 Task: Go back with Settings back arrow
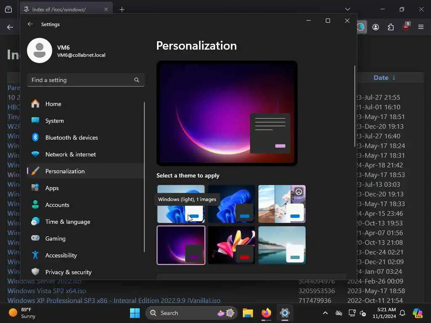[30, 24]
